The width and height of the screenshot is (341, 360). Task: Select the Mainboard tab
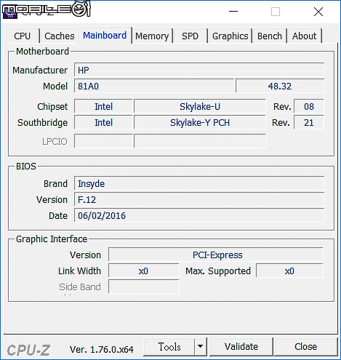coord(105,36)
